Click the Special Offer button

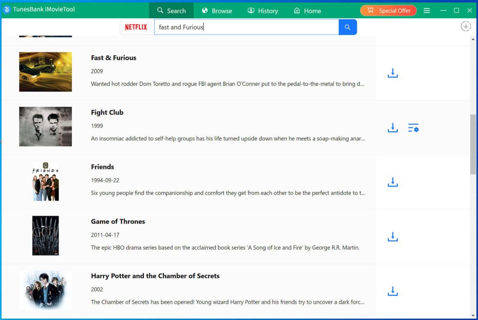pos(388,10)
